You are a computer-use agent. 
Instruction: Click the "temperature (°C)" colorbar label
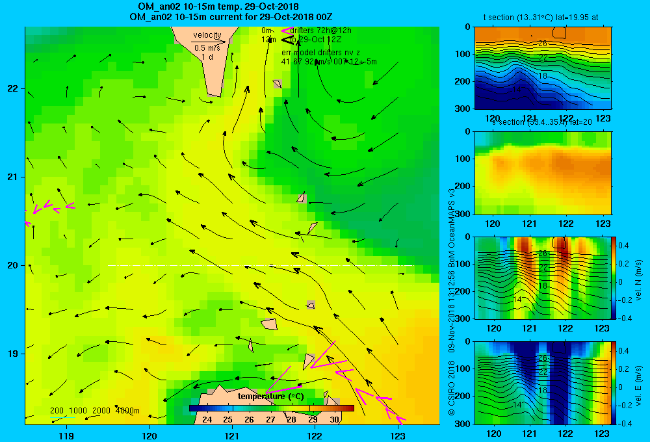point(270,396)
